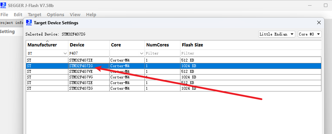
Task: Select the STM32F407ZE device row
Action: click(174, 83)
